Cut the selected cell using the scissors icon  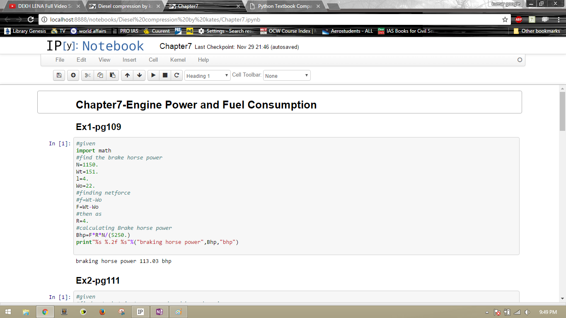(87, 75)
